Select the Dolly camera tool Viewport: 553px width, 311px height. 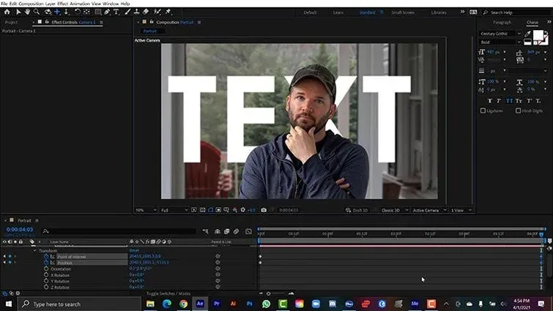click(x=67, y=12)
